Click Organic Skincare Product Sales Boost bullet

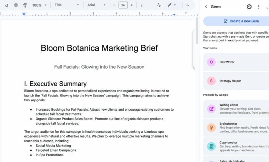pyautogui.click(x=100, y=121)
